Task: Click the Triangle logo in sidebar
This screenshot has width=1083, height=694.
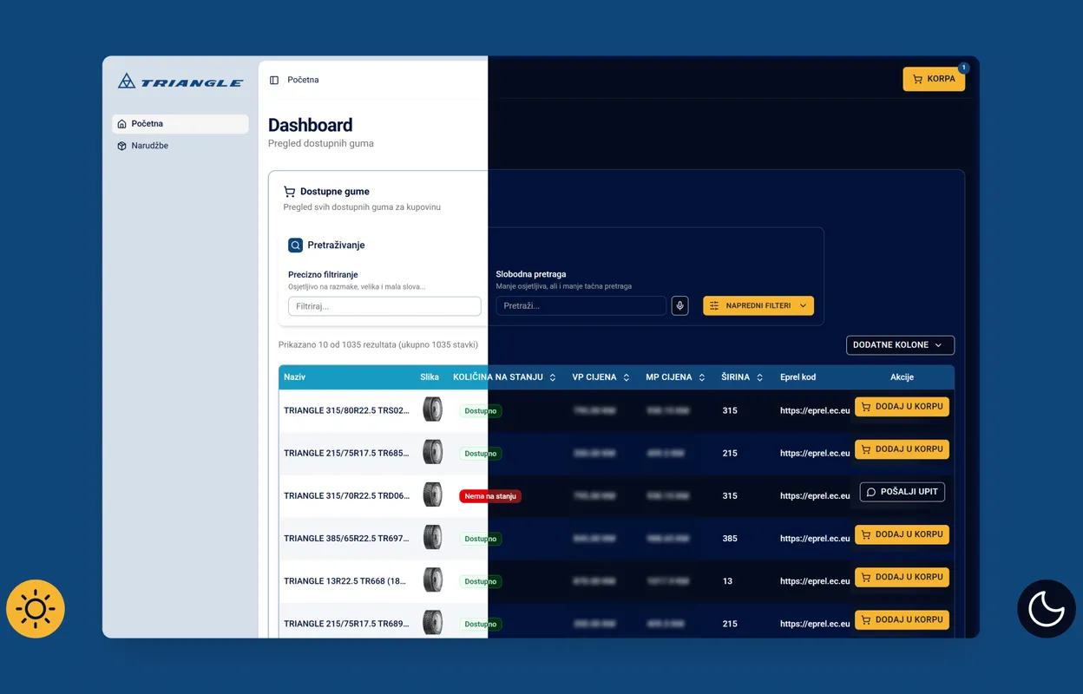Action: (x=180, y=82)
